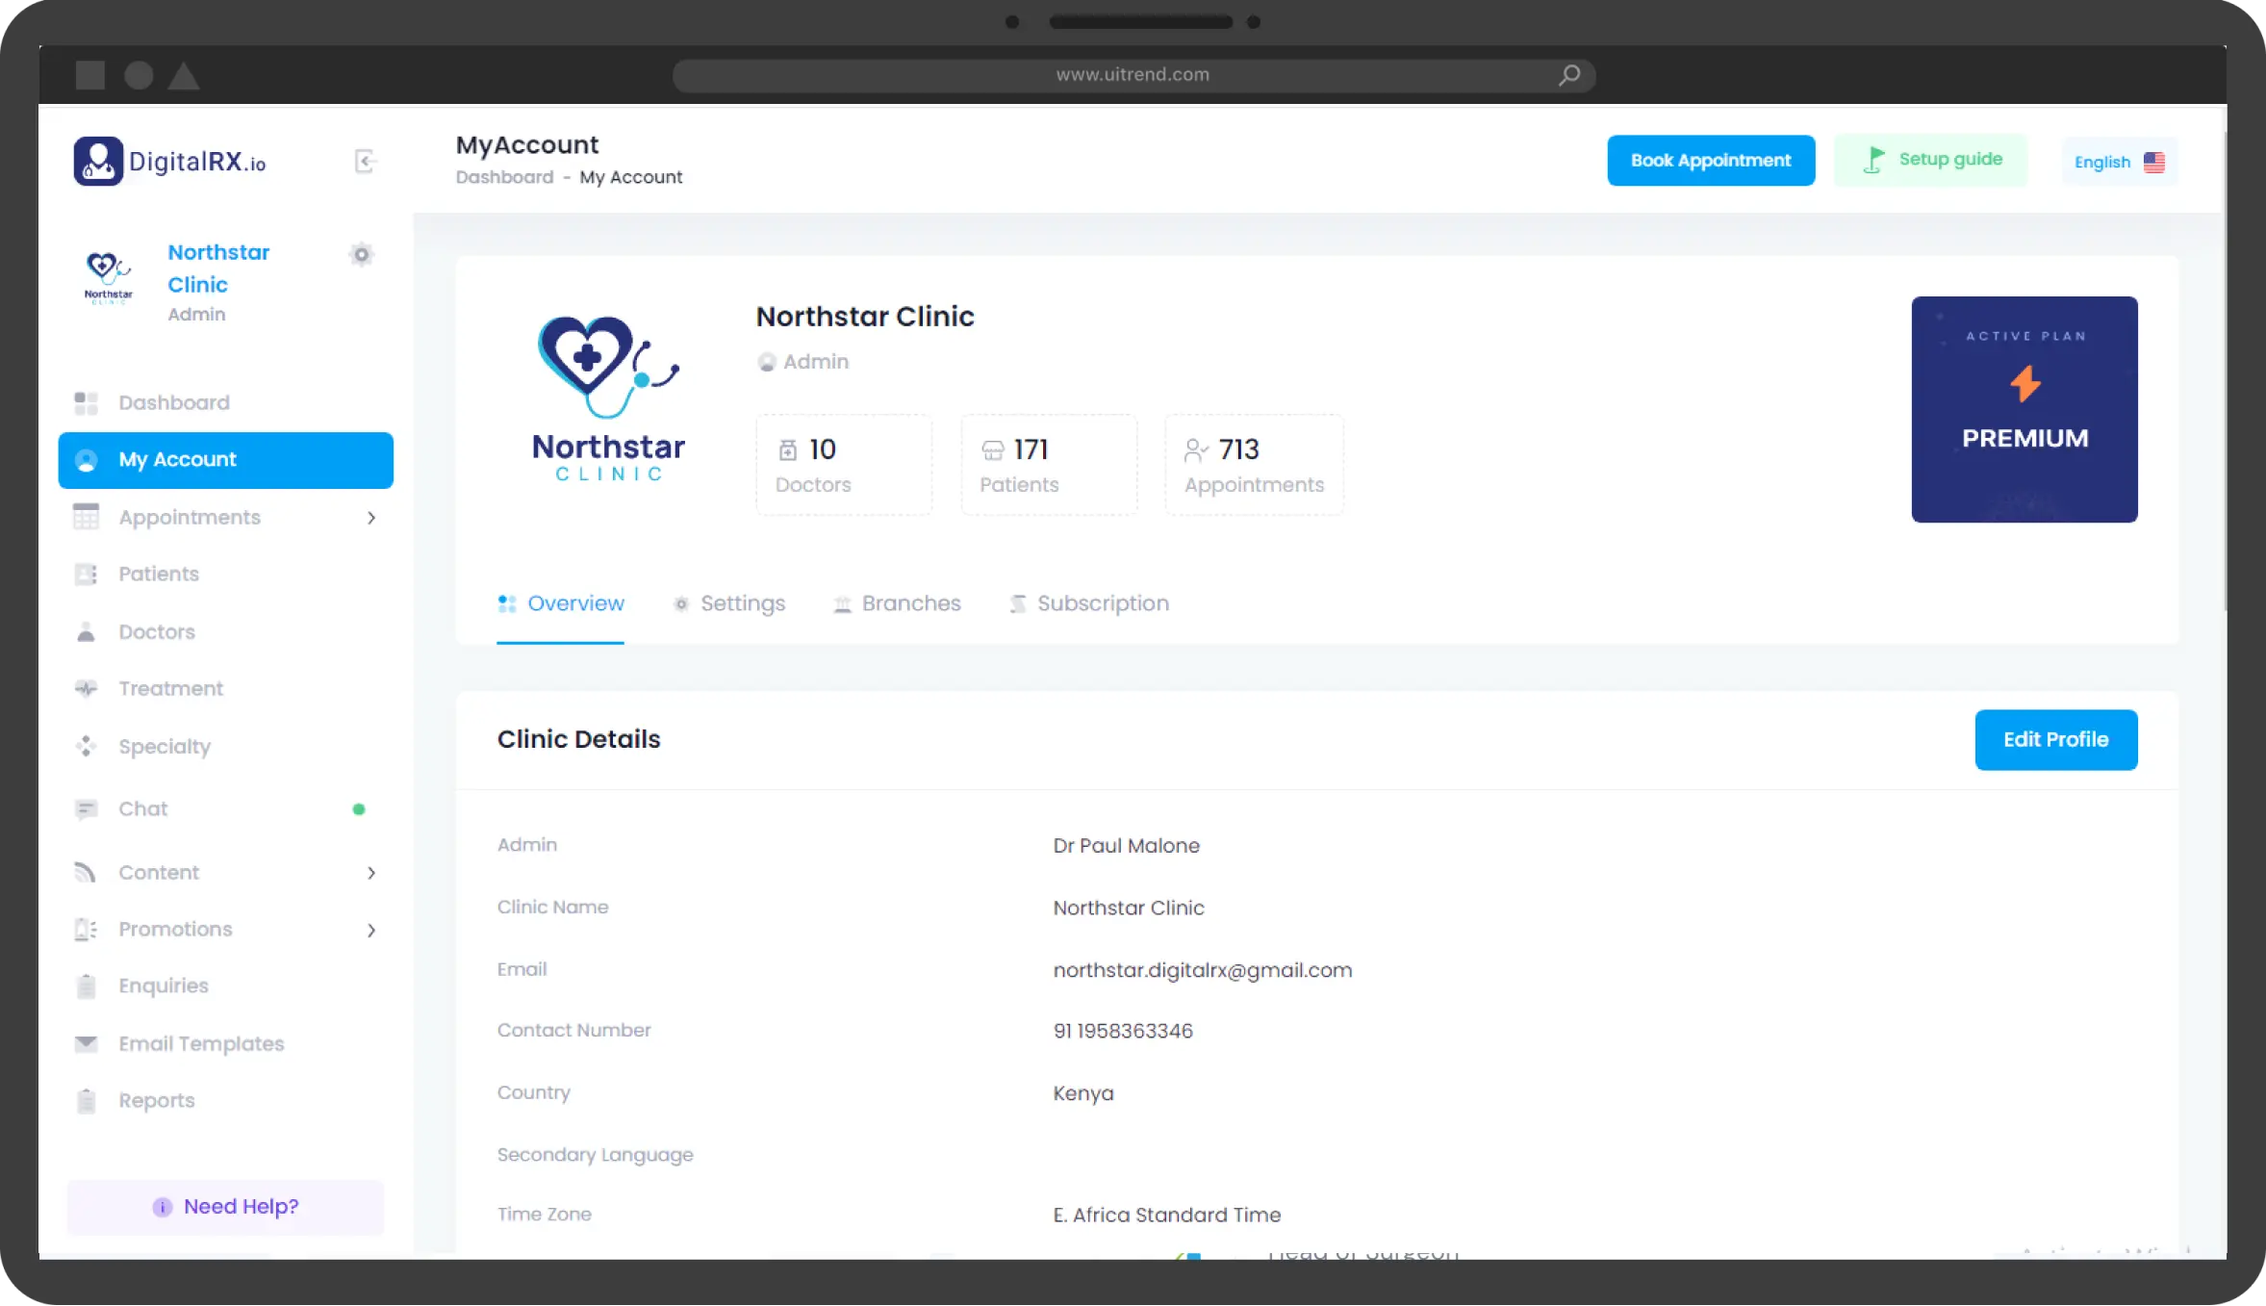The height and width of the screenshot is (1306, 2266).
Task: Click the Dashboard breadcrumb link
Action: click(x=504, y=177)
